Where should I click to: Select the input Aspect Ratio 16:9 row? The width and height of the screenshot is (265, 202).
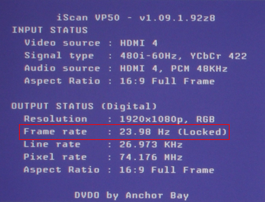[120, 81]
